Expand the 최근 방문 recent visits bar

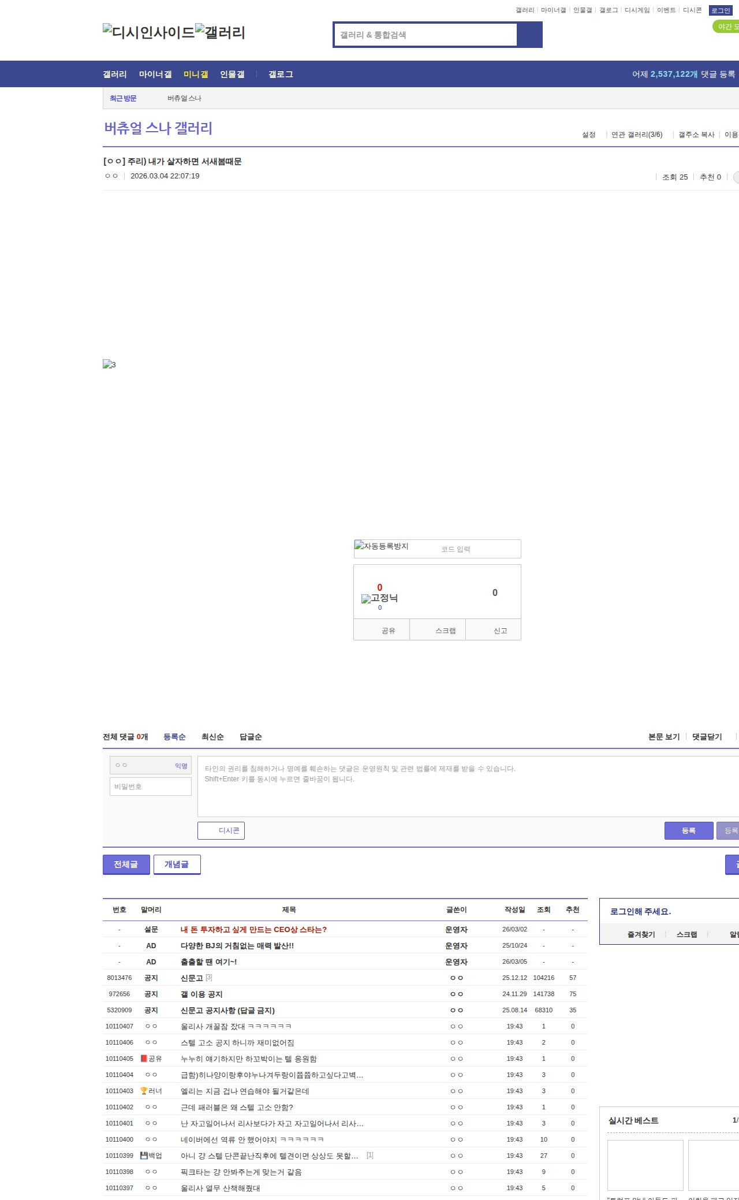pyautogui.click(x=123, y=98)
